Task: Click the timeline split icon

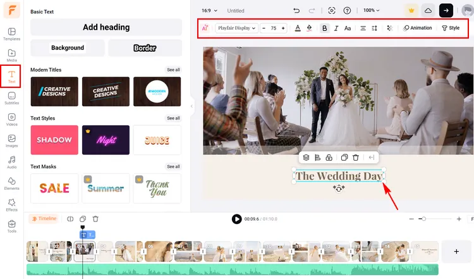Action: pos(70,219)
